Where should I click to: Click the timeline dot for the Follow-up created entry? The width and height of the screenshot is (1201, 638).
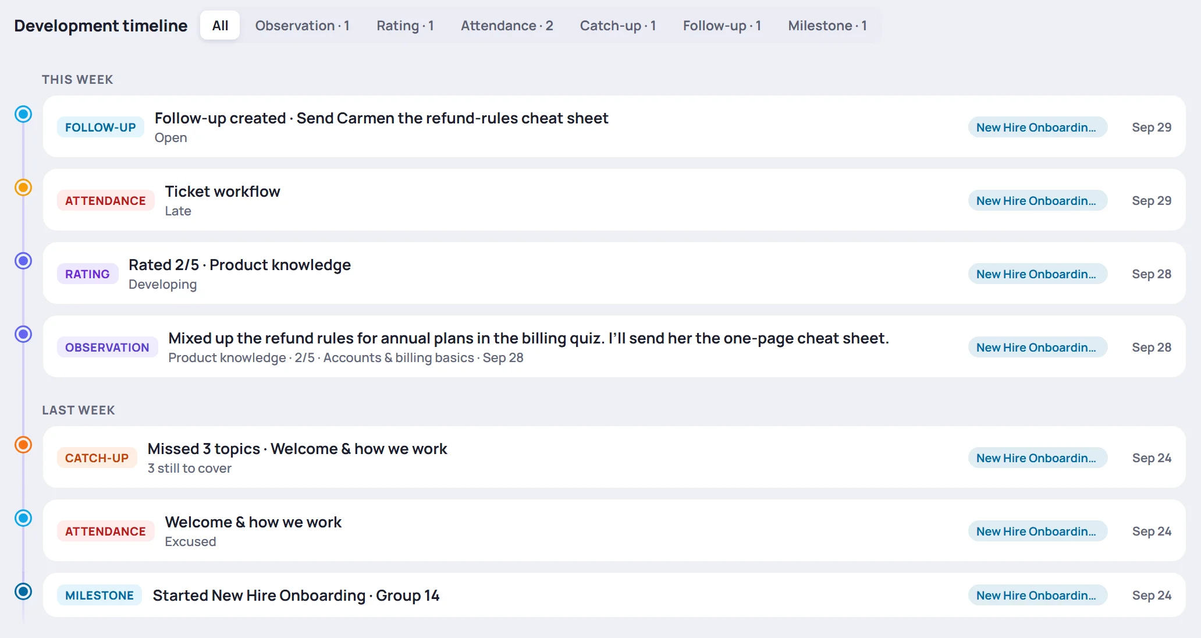pyautogui.click(x=23, y=114)
